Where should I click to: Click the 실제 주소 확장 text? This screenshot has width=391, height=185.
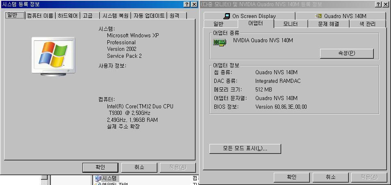pos(123,126)
